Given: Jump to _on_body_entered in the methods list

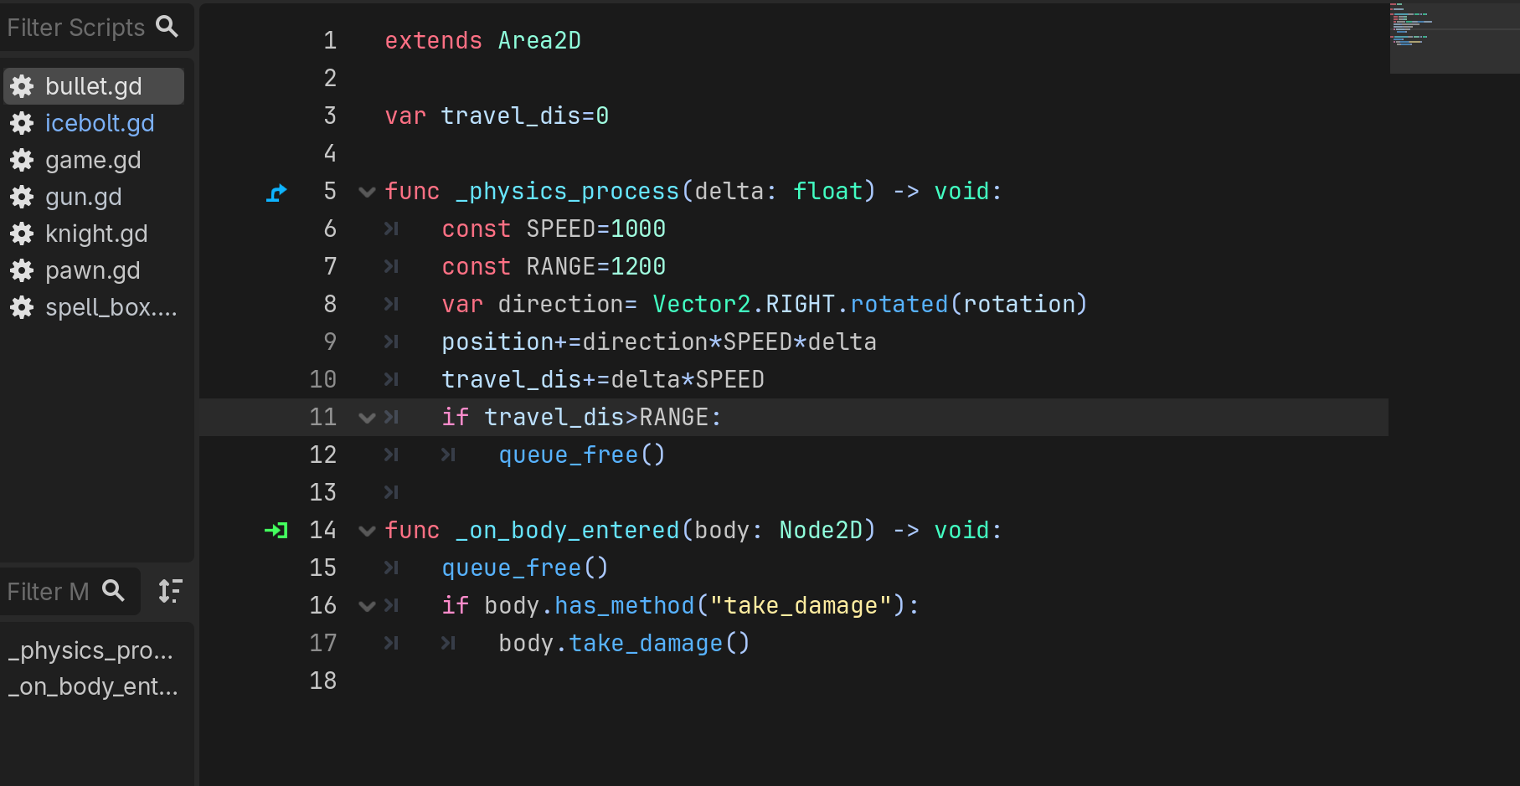Looking at the screenshot, I should point(92,686).
